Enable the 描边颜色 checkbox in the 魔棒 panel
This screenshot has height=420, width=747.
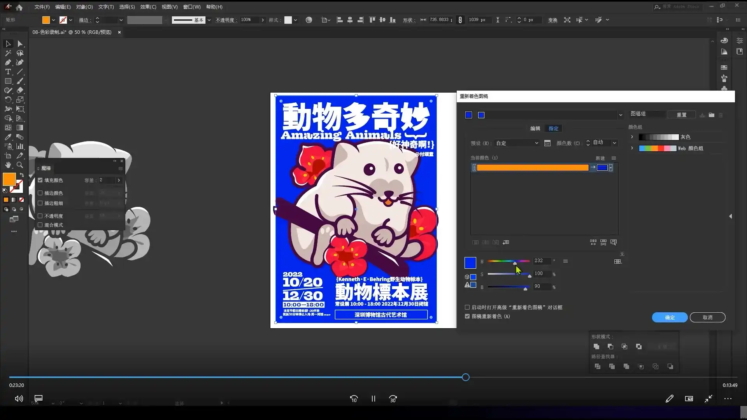click(40, 192)
